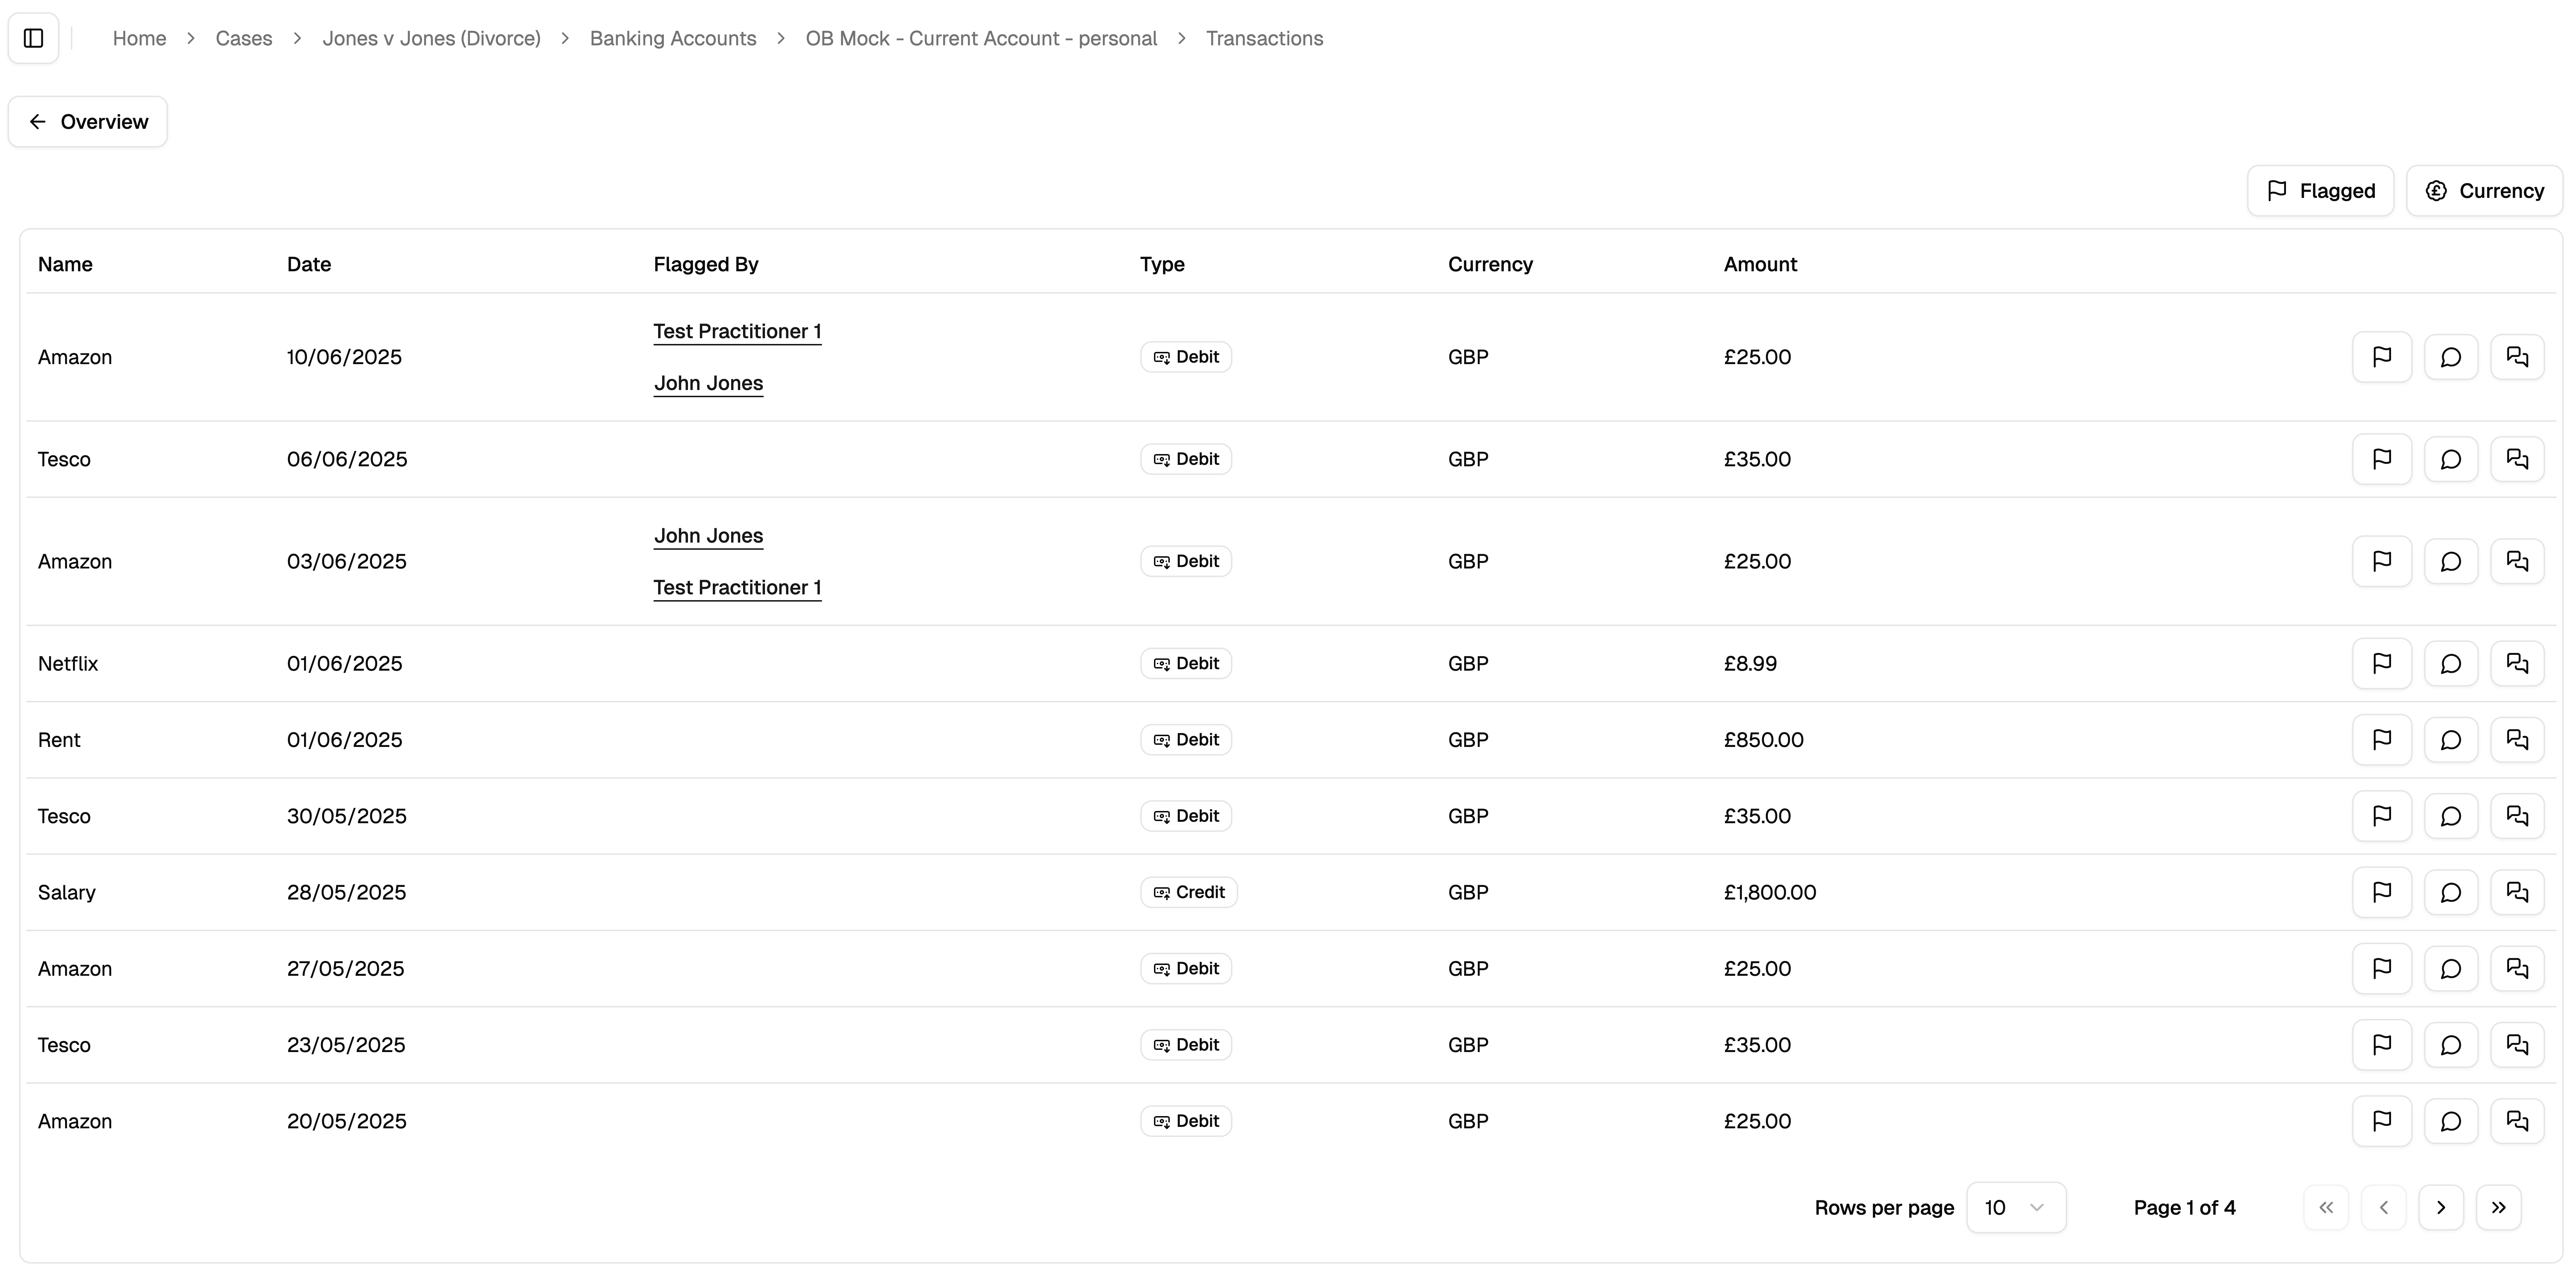Go back to Overview
This screenshot has height=1269, width=2576.
[88, 122]
